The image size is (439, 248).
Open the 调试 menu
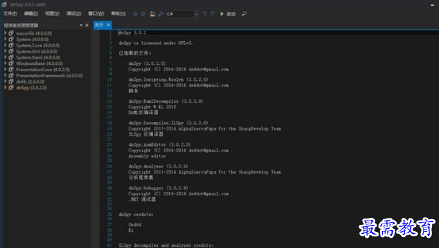pos(74,13)
